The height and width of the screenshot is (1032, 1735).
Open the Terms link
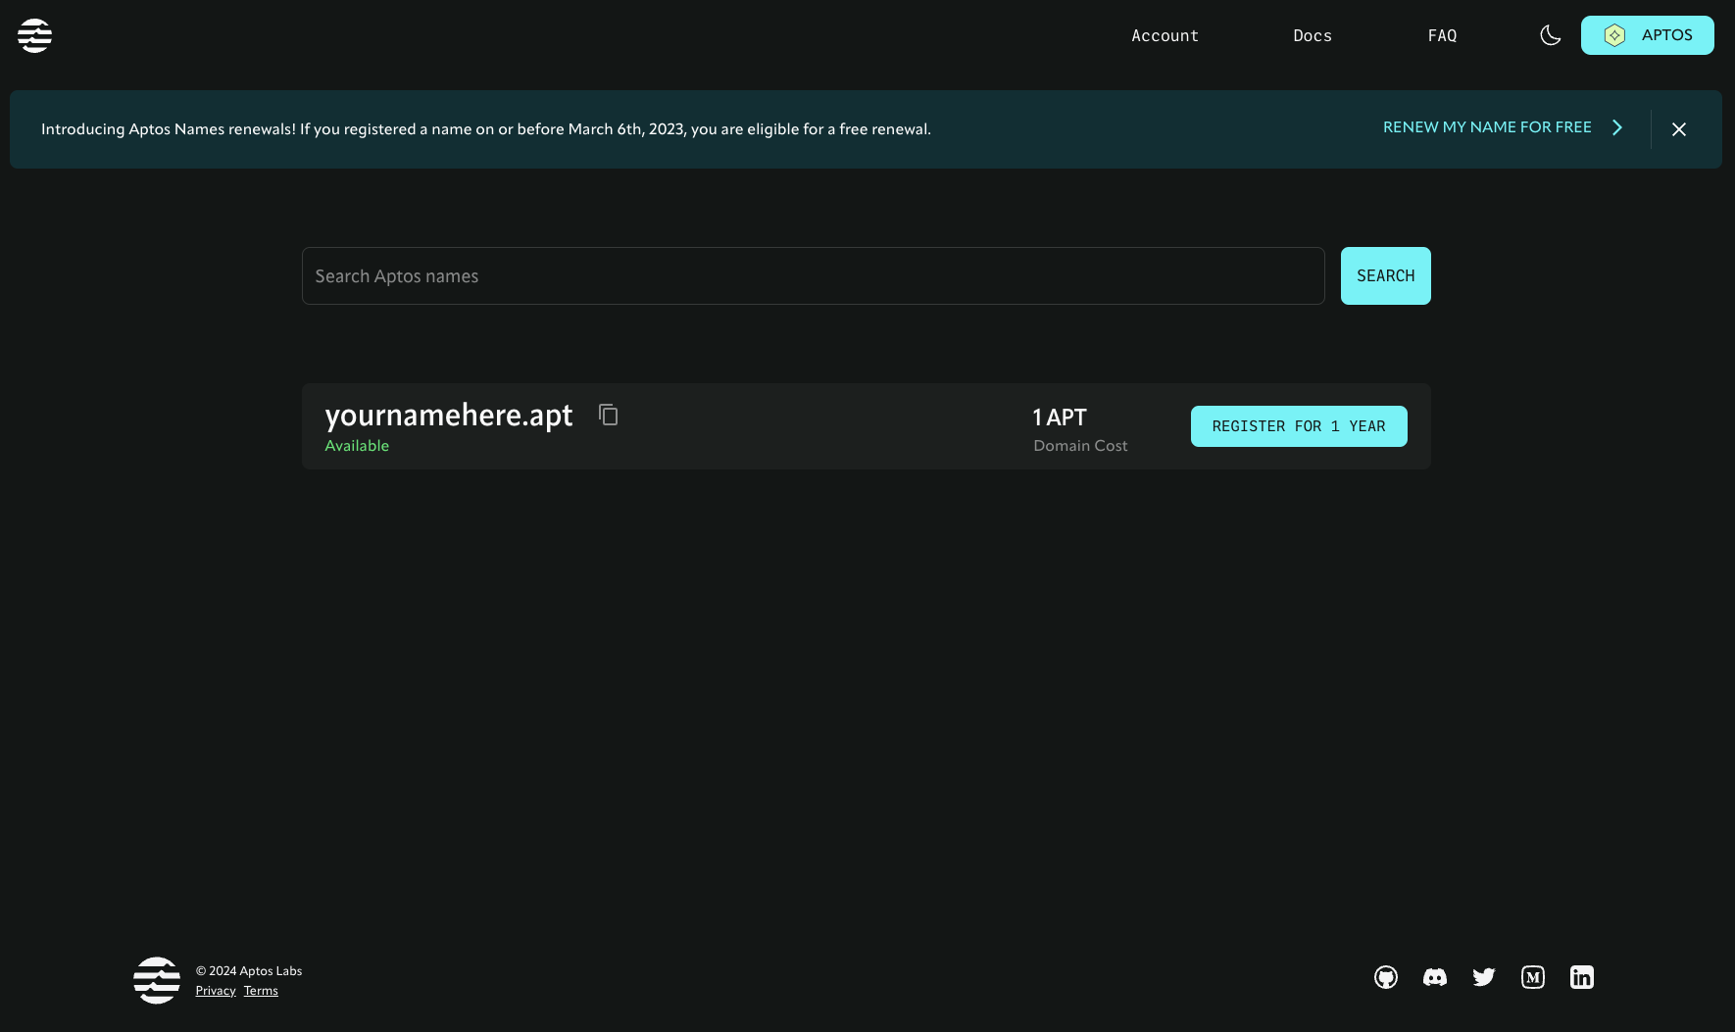tap(261, 991)
